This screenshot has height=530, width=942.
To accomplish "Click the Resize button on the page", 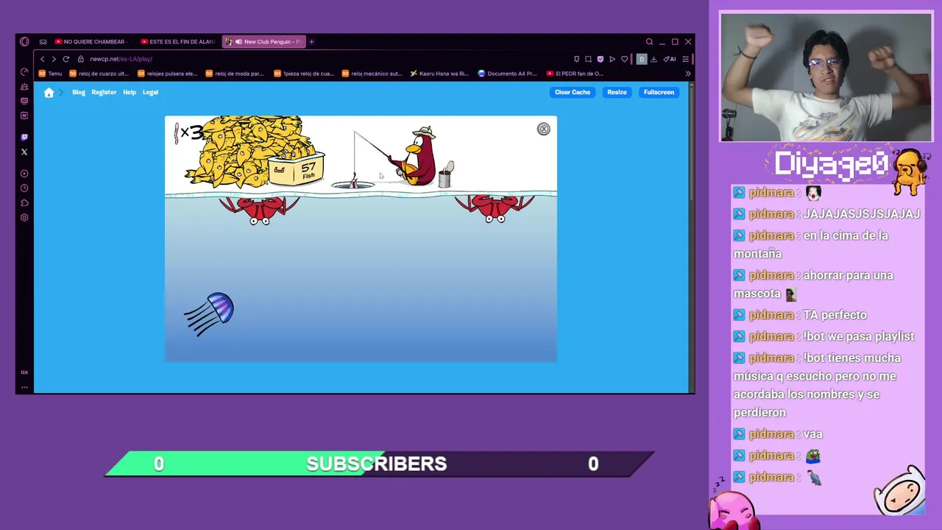I will coord(617,92).
